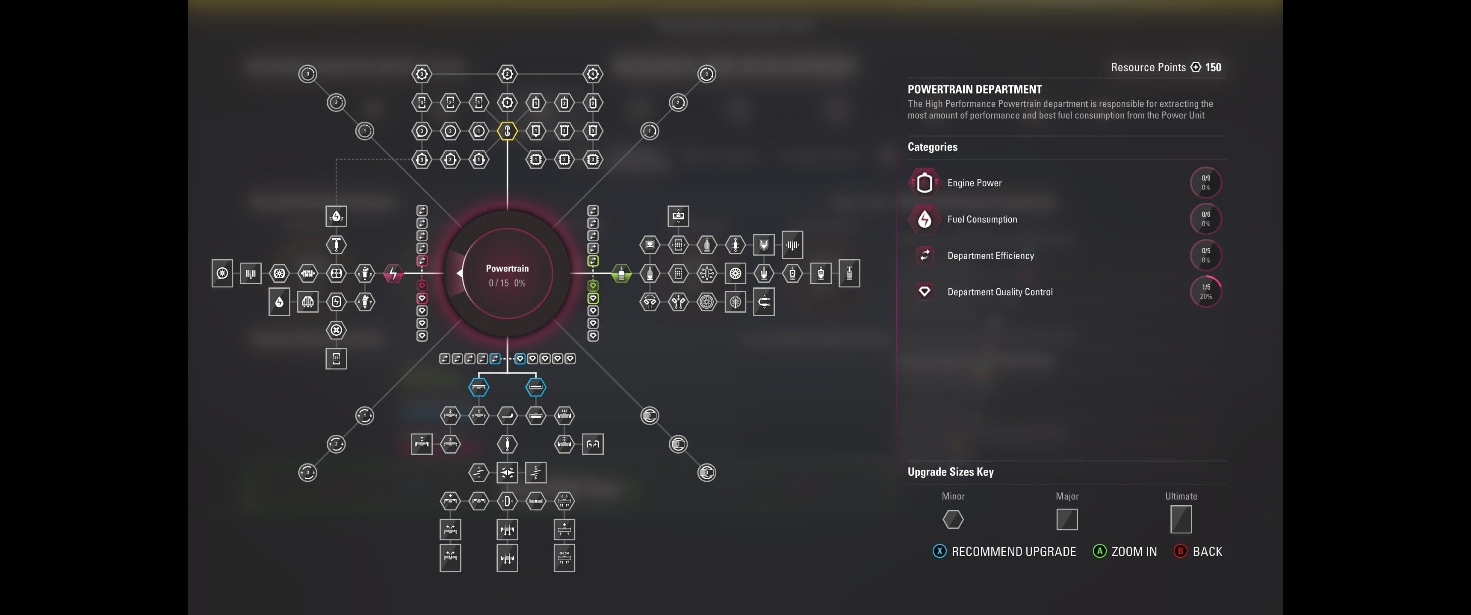
Task: Click the yellow highlighted hexagon upgrade node
Action: 507,131
